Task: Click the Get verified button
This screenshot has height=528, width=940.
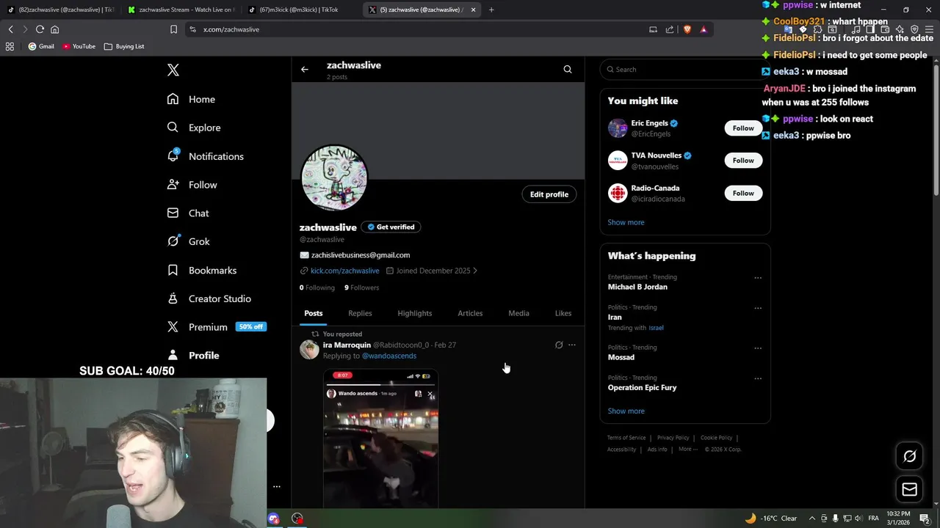Action: point(391,227)
